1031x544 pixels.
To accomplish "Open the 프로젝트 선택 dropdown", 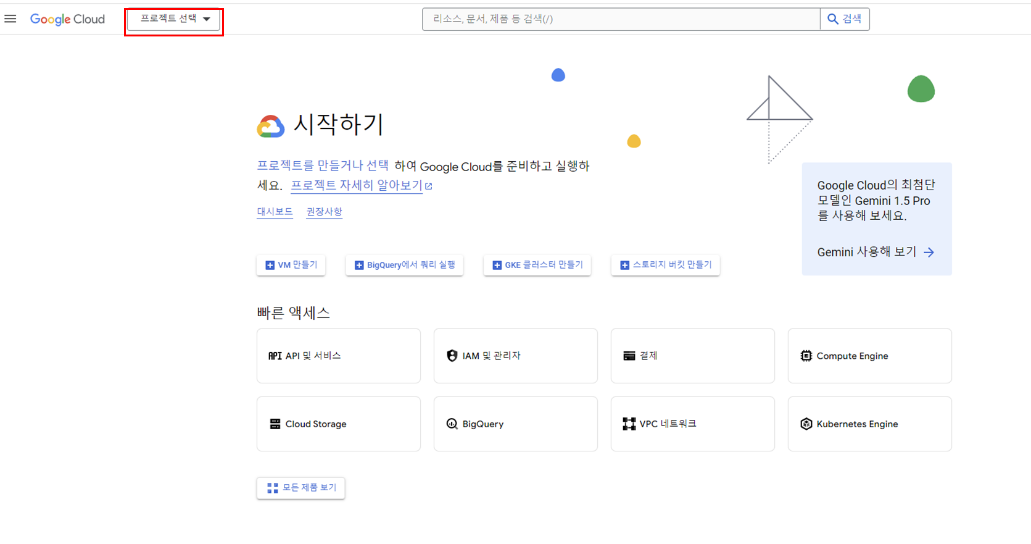I will pos(174,19).
